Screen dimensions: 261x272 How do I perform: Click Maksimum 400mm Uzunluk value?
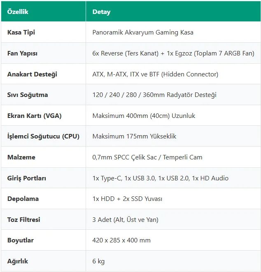tap(144, 116)
